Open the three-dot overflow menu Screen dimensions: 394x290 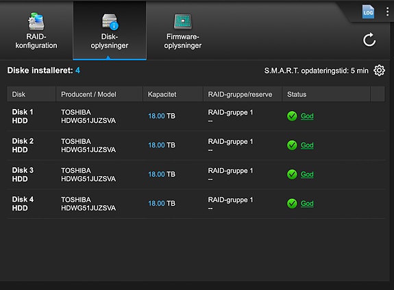coord(387,12)
